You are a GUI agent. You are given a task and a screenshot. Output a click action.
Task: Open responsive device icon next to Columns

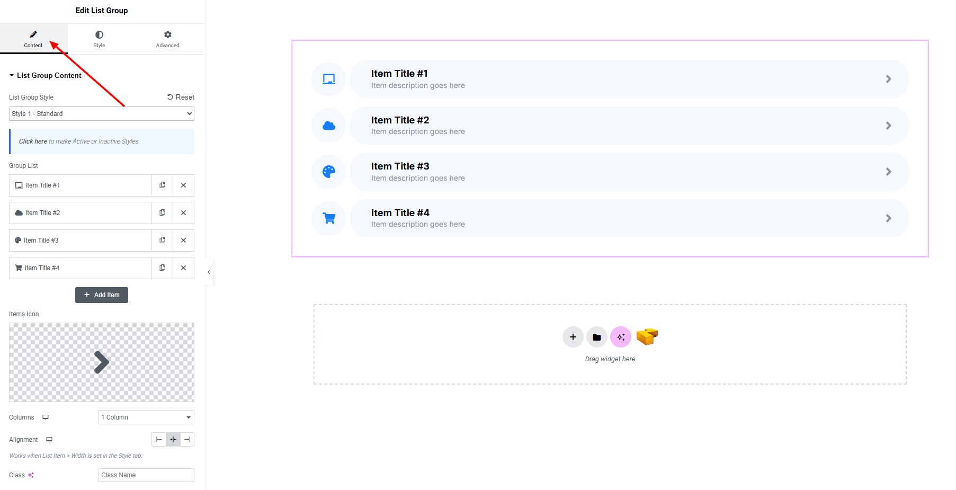[x=46, y=417]
